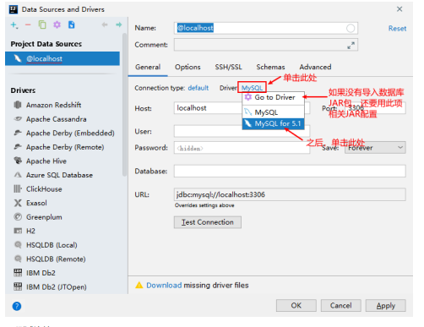
Task: Select Apache Cassandra driver
Action: (x=56, y=119)
